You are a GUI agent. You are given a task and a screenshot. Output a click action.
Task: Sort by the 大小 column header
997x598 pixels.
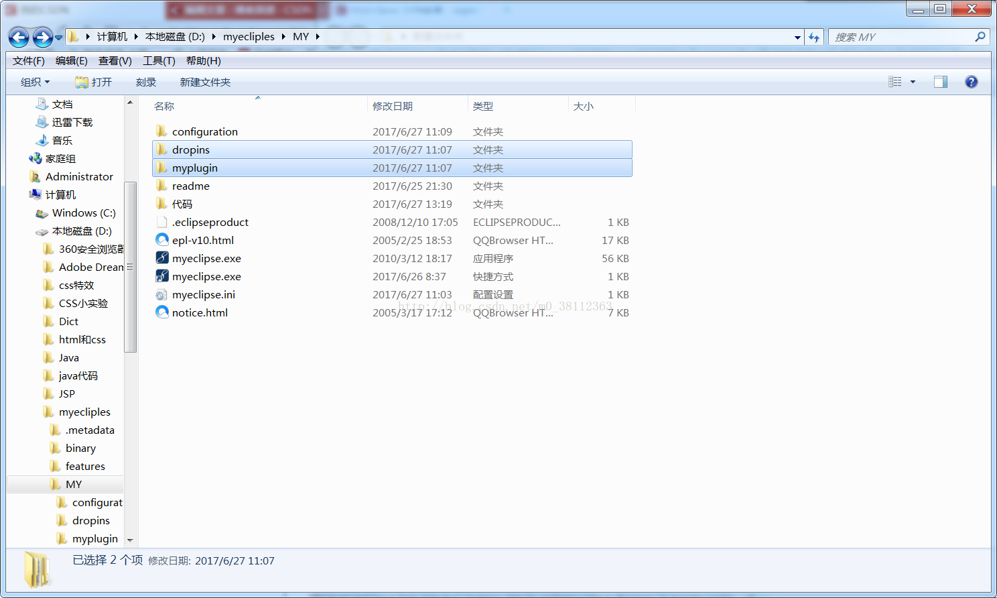click(584, 107)
